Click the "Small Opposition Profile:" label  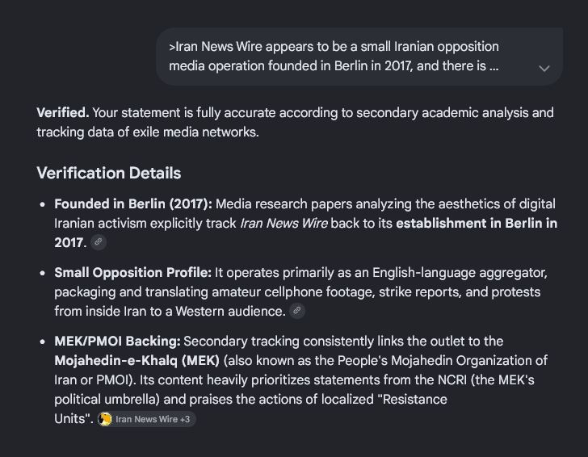click(132, 273)
